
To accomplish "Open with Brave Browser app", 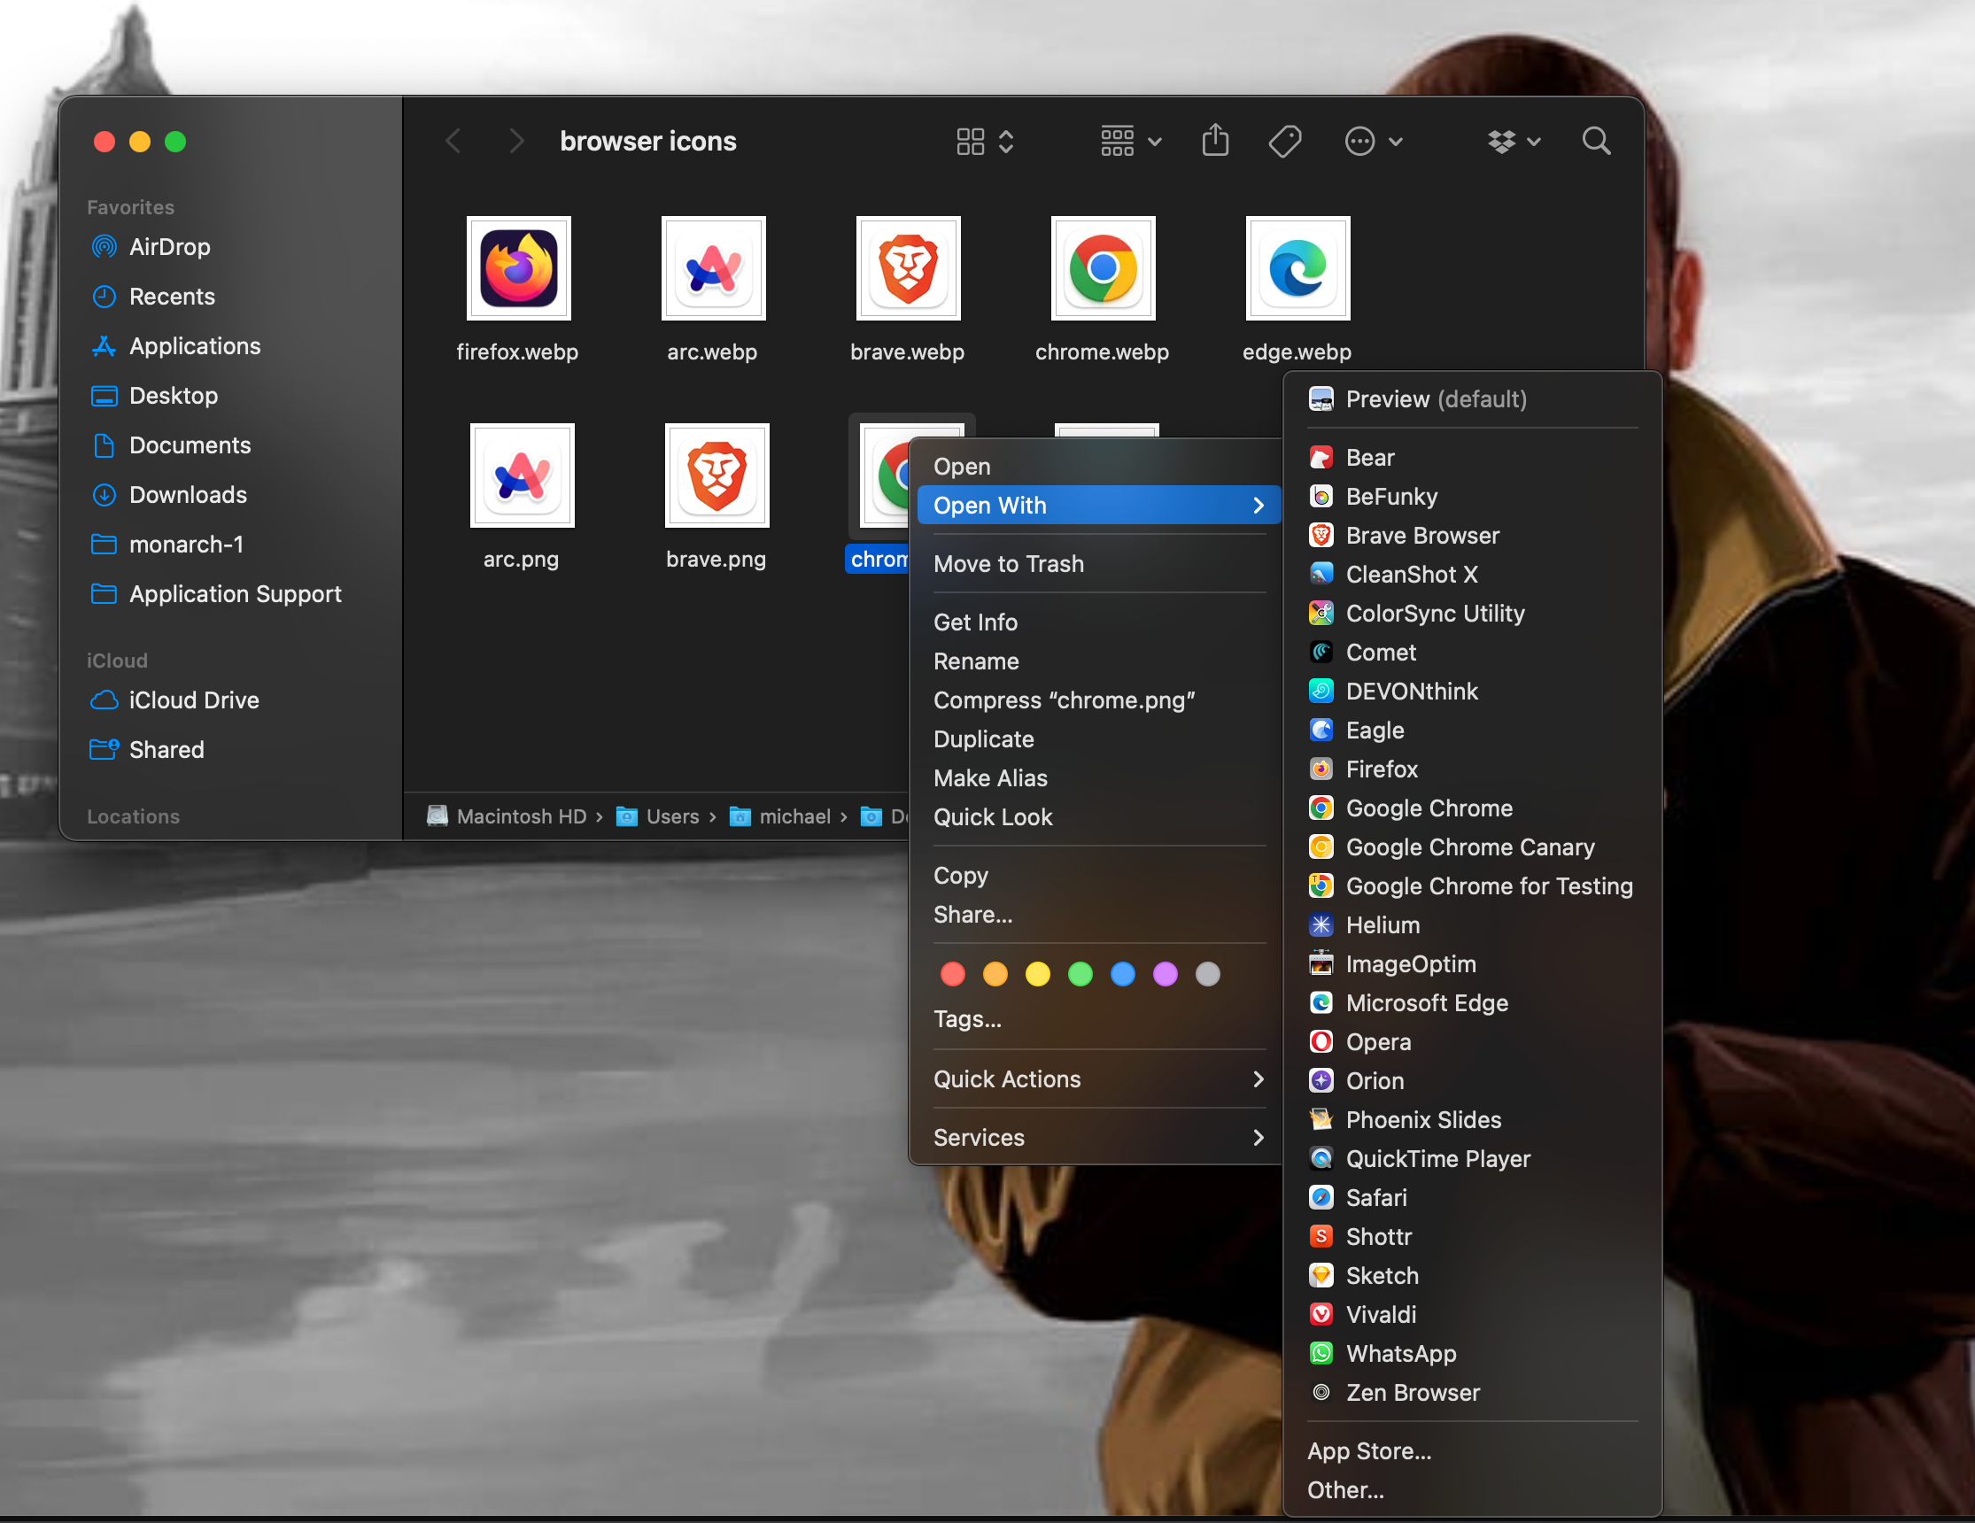I will pyautogui.click(x=1421, y=535).
